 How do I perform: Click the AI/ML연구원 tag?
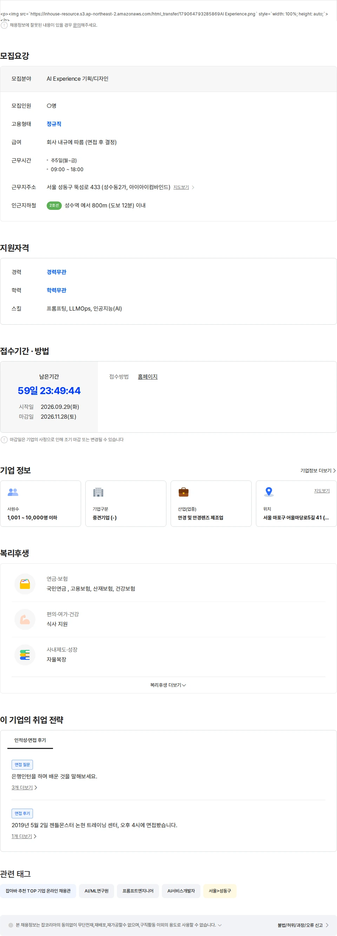pyautogui.click(x=97, y=891)
